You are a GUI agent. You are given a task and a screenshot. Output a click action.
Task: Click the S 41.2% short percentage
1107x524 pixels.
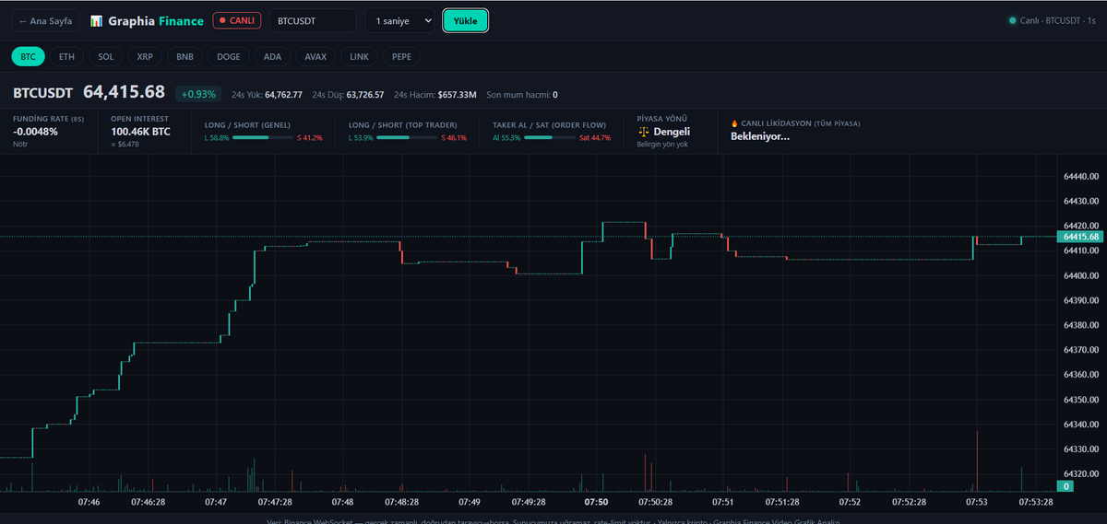310,138
